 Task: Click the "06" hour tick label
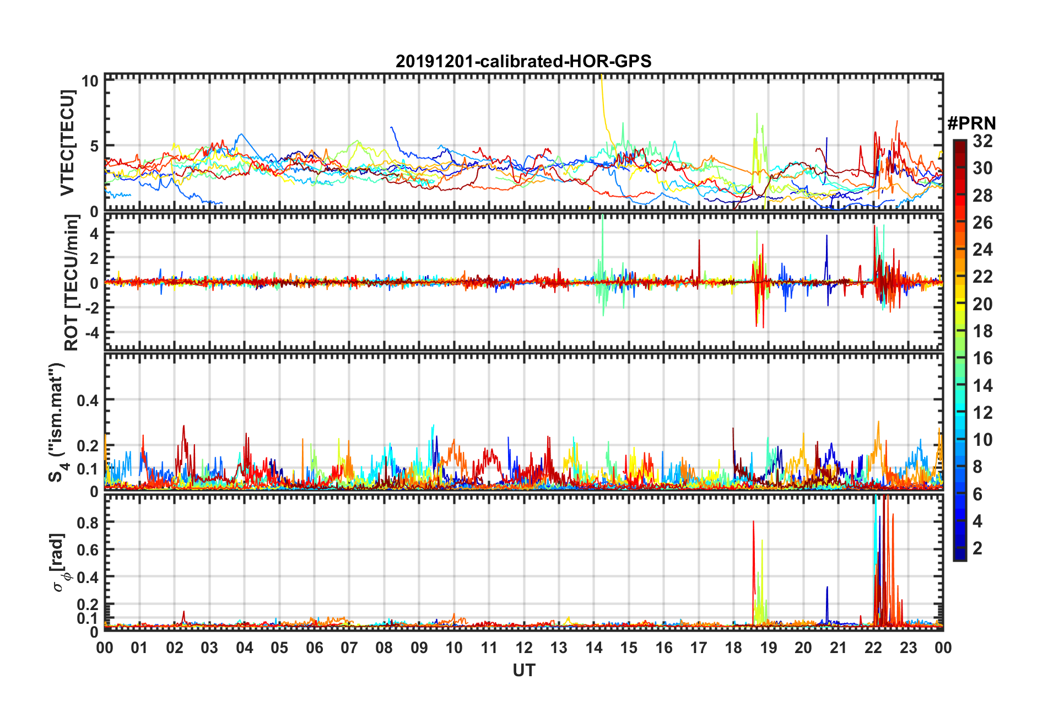(x=315, y=648)
